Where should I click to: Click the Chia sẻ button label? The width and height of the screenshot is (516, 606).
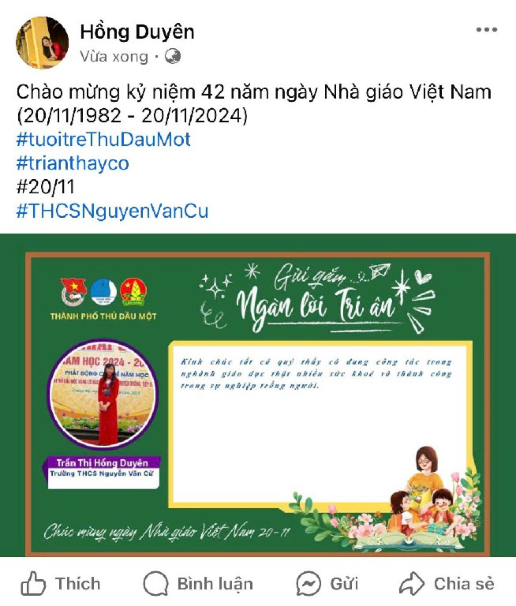coord(464,584)
